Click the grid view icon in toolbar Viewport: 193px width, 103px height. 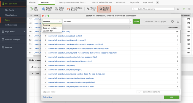189,9
